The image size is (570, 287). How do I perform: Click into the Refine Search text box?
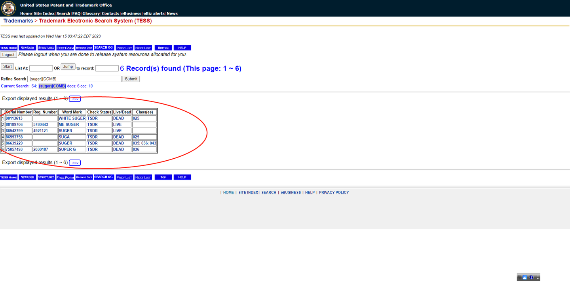(x=75, y=79)
